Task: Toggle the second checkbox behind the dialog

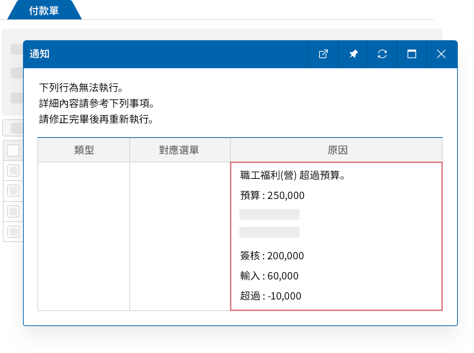Action: coord(13,171)
